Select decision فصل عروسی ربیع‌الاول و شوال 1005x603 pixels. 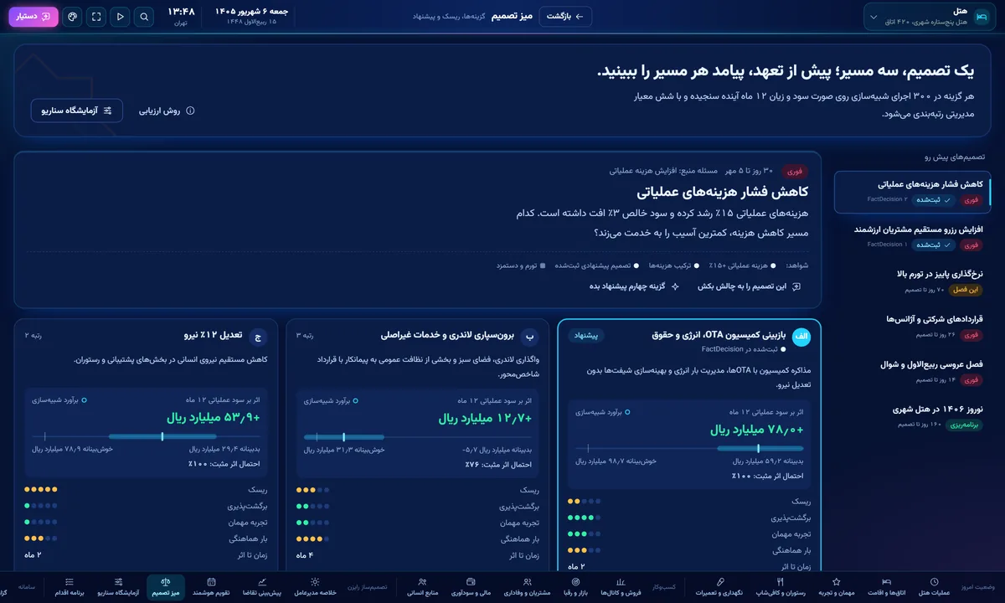pyautogui.click(x=912, y=372)
